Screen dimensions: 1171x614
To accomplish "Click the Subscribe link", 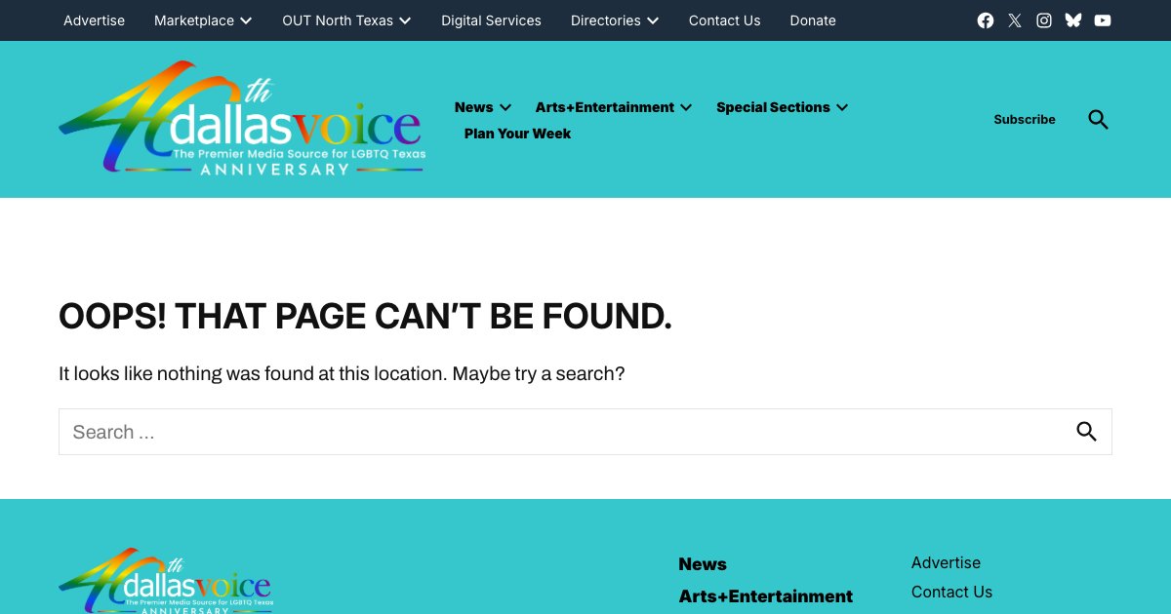I will (x=1025, y=120).
